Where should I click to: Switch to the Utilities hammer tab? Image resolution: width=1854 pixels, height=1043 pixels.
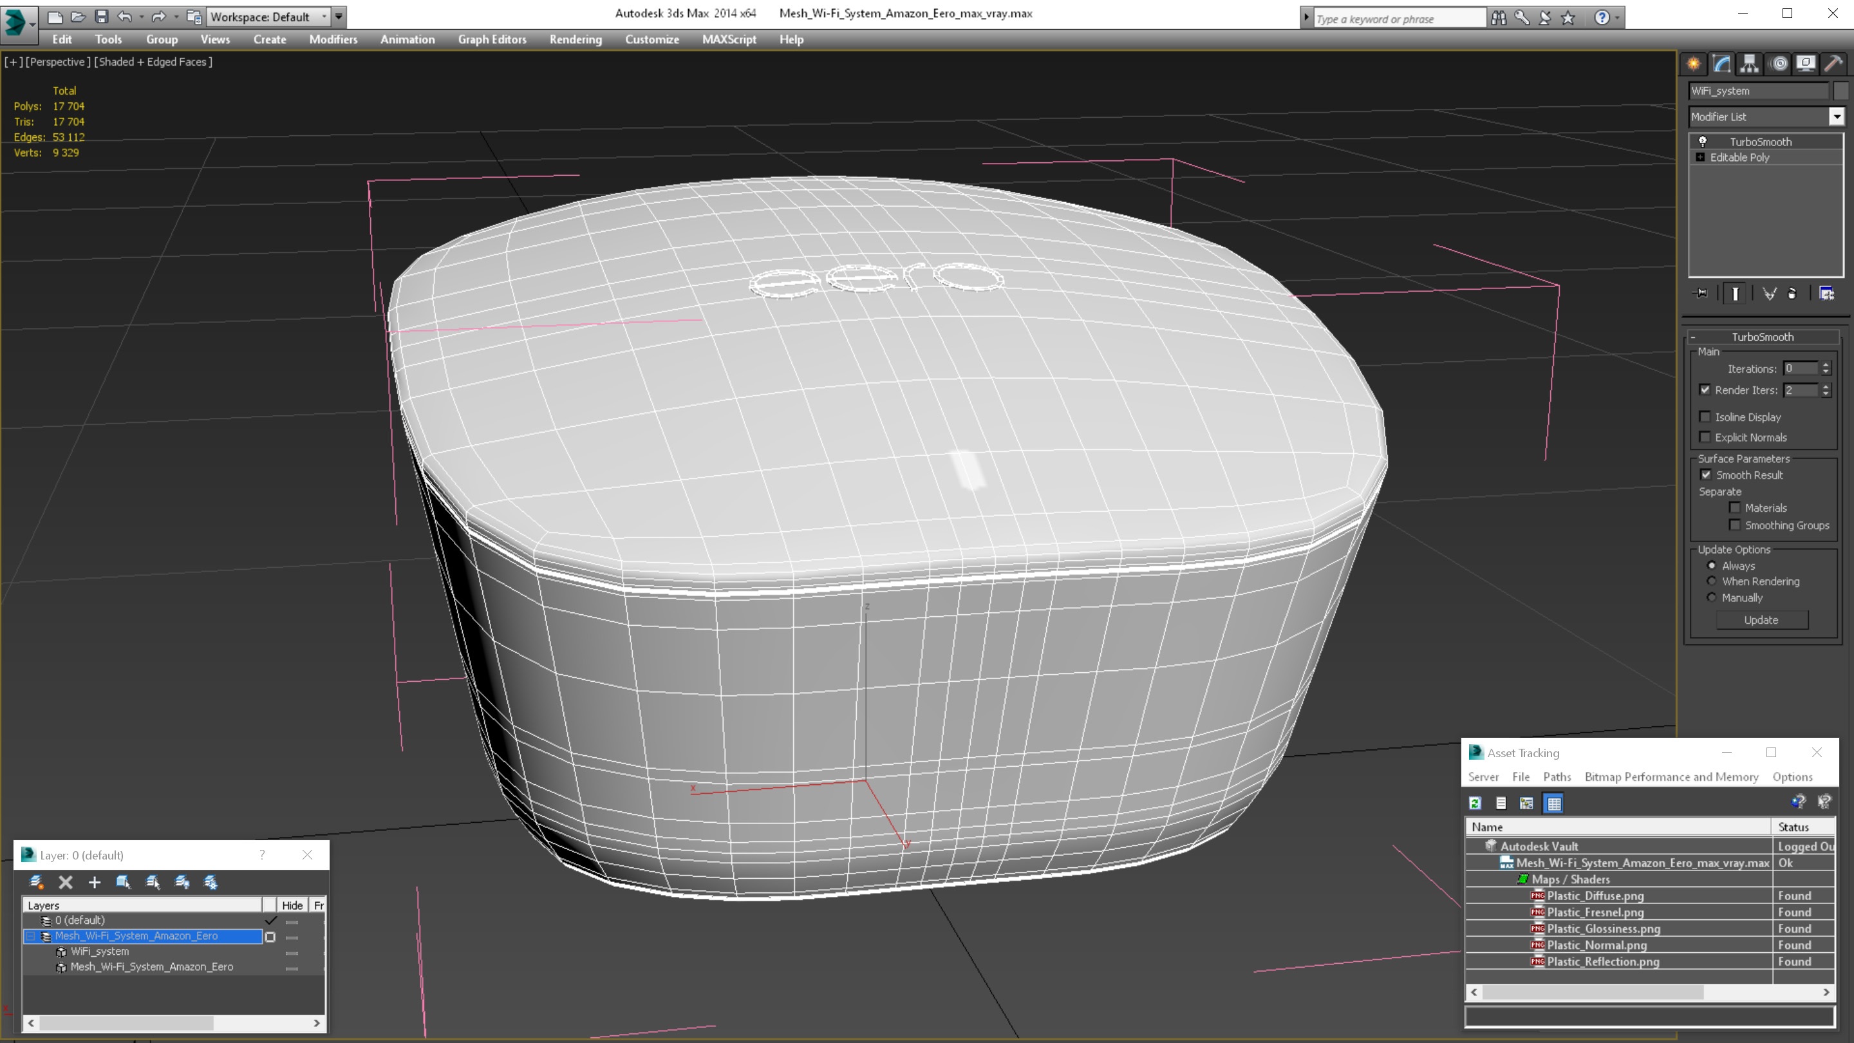pyautogui.click(x=1834, y=64)
